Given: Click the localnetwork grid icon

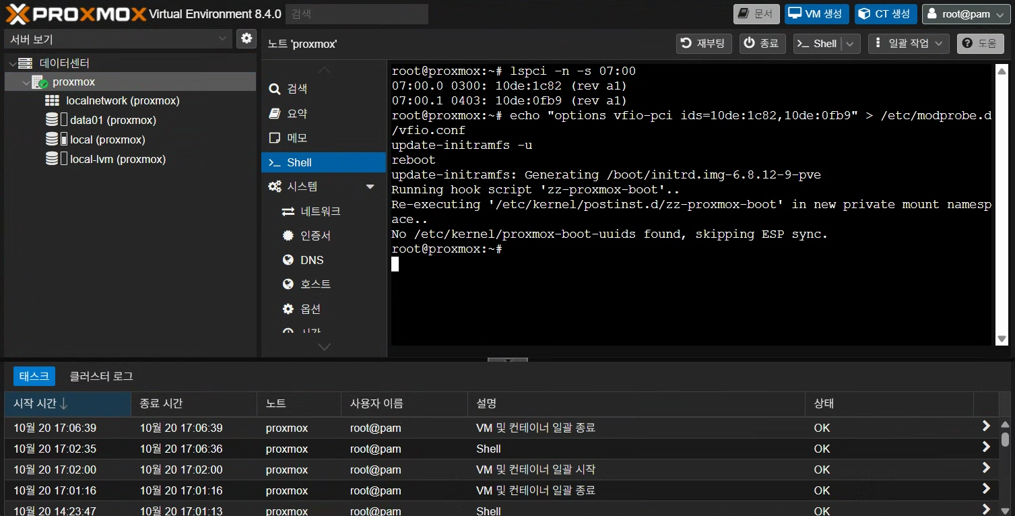Looking at the screenshot, I should coord(52,101).
